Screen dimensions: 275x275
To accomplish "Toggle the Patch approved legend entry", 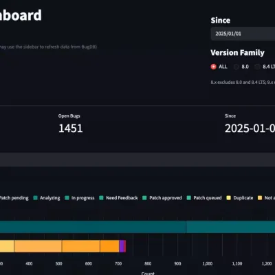I will (162, 198).
